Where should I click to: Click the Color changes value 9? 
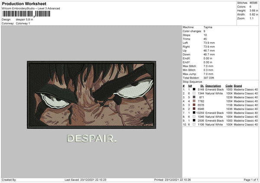pos(204,31)
